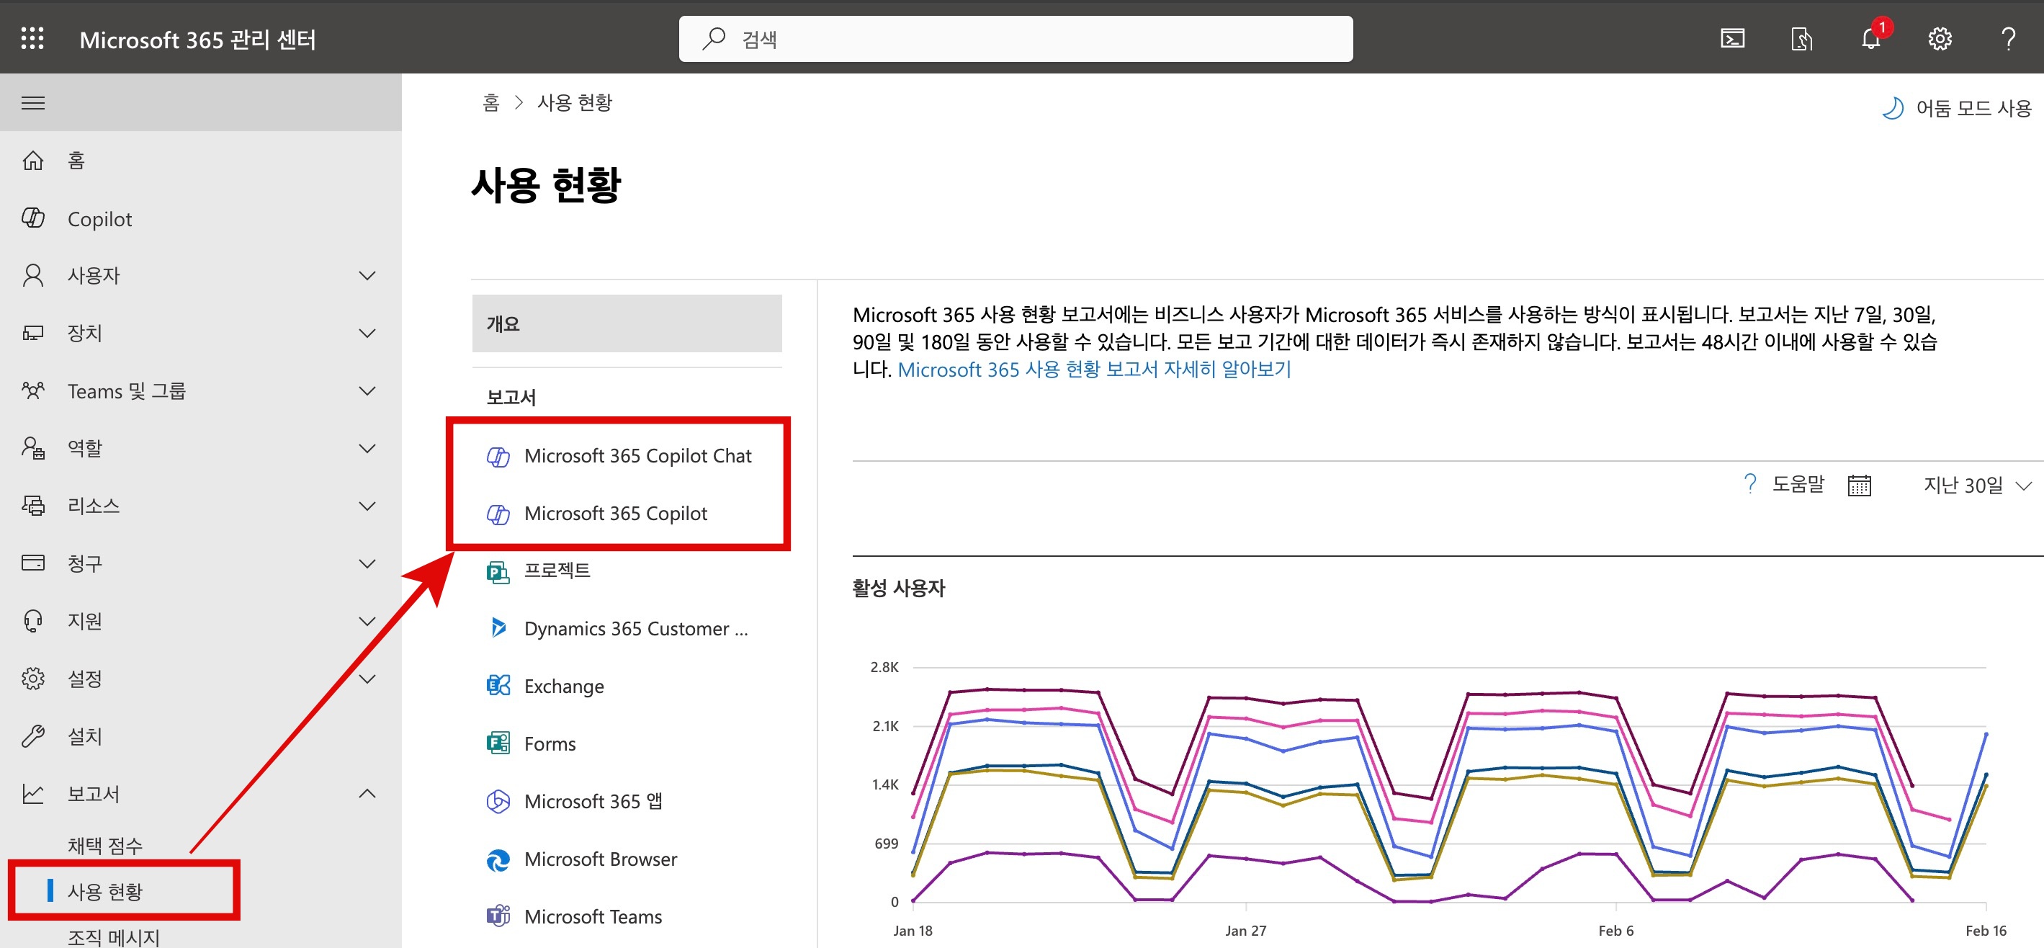Select 사용 현황 in sidebar
The height and width of the screenshot is (948, 2044).
click(x=104, y=891)
